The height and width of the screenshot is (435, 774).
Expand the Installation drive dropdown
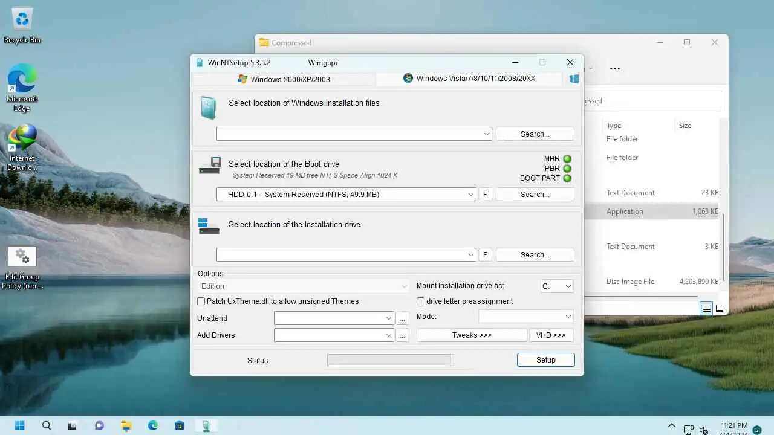[x=471, y=255]
